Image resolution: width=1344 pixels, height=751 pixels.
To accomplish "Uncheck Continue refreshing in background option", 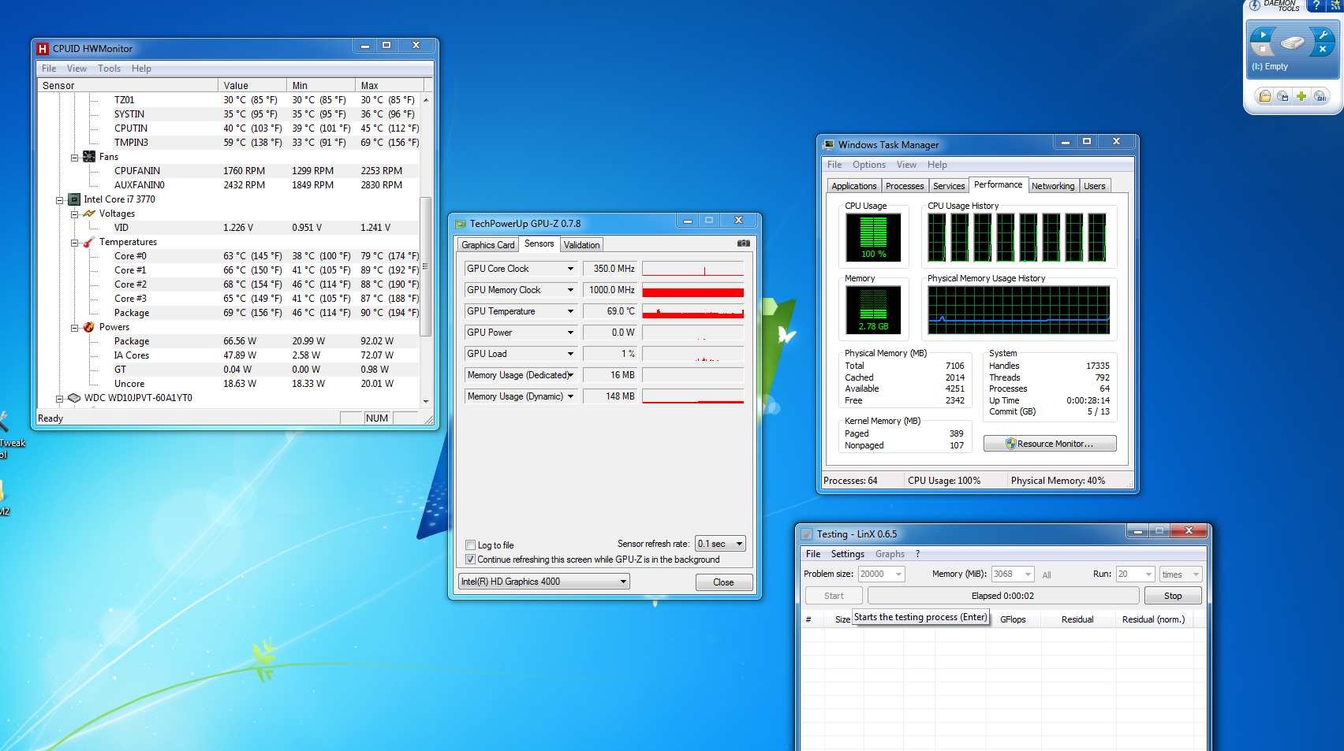I will coord(471,560).
